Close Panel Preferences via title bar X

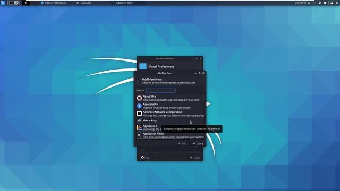pos(200,59)
